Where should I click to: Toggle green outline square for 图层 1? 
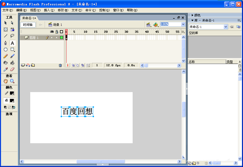(61, 37)
